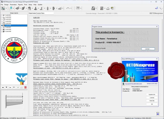Click the minus remove-object button

(10, 87)
